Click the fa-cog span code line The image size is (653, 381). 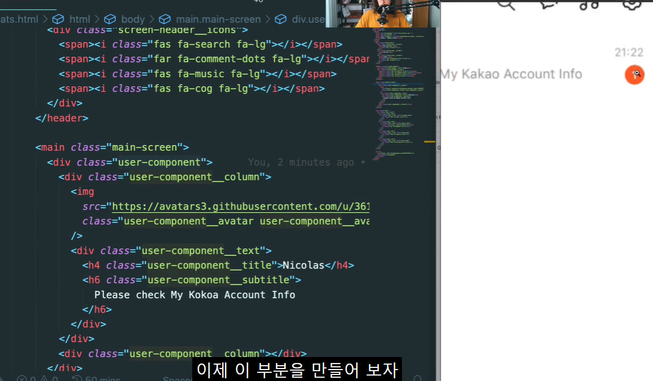click(192, 89)
